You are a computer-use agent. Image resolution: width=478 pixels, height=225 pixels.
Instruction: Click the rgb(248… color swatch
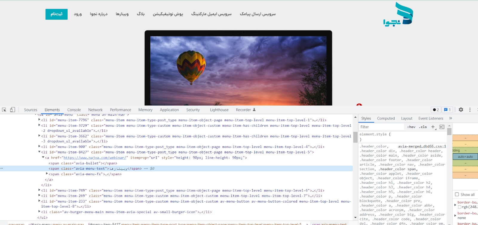point(459,207)
